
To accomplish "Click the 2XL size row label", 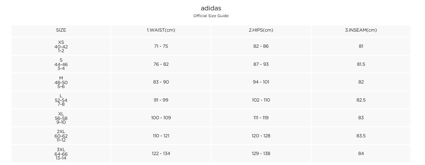I will pos(61,136).
